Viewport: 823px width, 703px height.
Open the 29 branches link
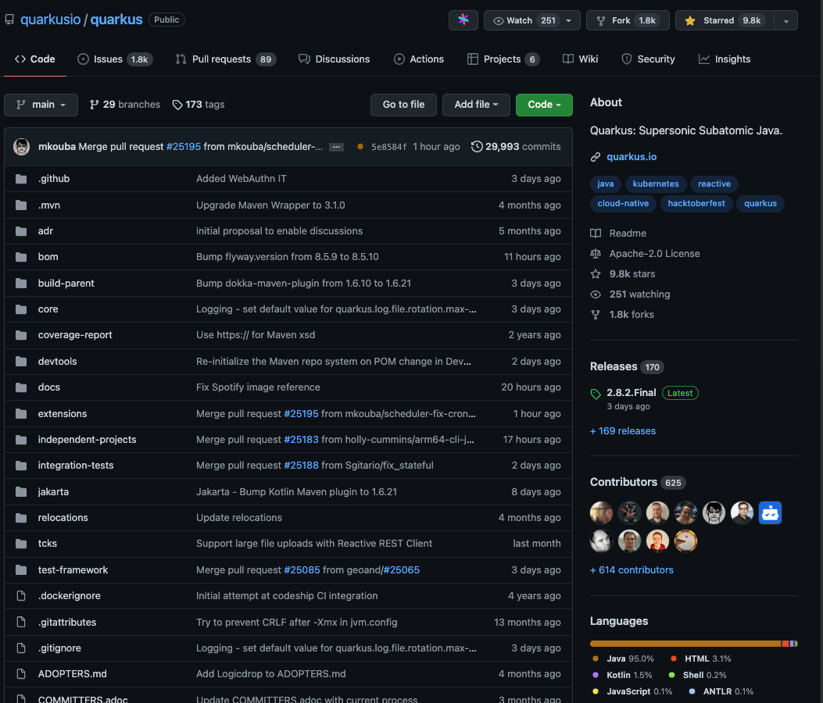(125, 105)
